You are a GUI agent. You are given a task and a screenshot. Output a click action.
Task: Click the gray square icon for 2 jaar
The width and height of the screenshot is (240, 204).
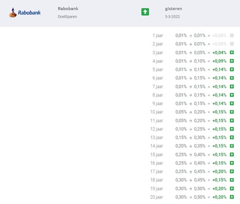231,44
